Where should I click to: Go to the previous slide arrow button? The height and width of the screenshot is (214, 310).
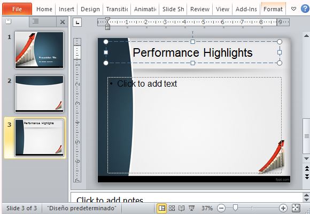click(x=307, y=169)
